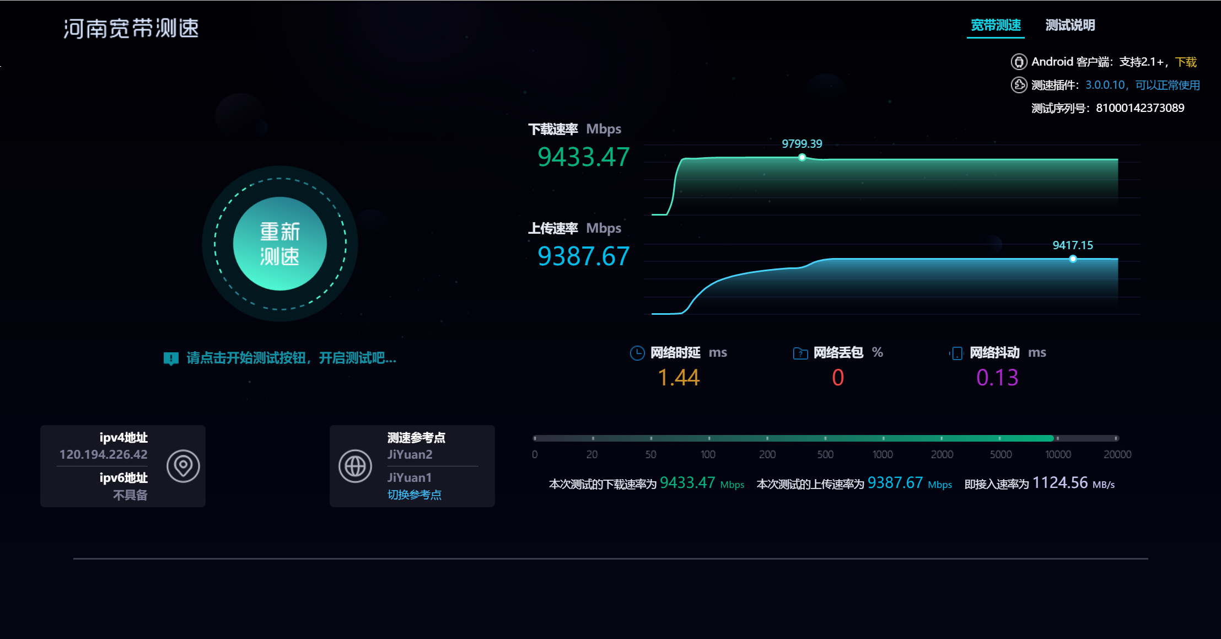Click the speed test plugin icon
The width and height of the screenshot is (1221, 639).
pyautogui.click(x=1019, y=85)
